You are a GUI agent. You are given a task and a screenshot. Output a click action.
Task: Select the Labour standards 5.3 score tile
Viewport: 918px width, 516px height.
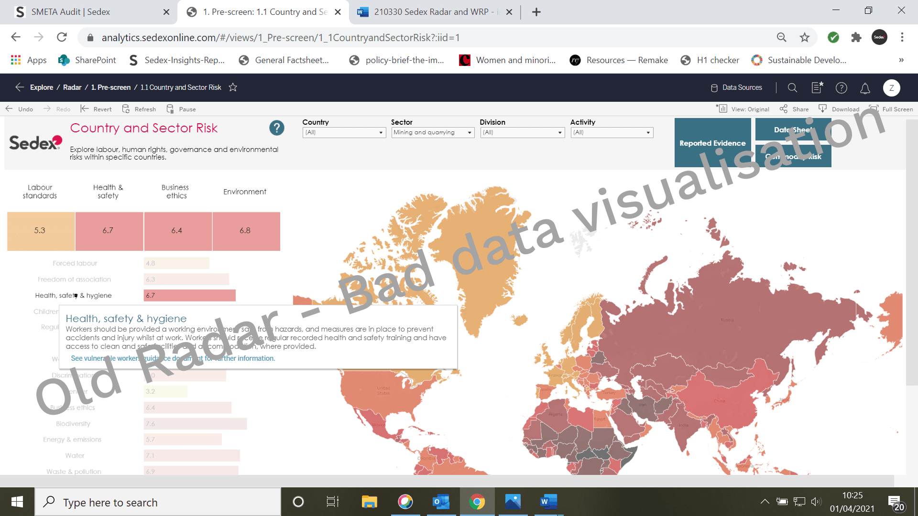click(40, 231)
